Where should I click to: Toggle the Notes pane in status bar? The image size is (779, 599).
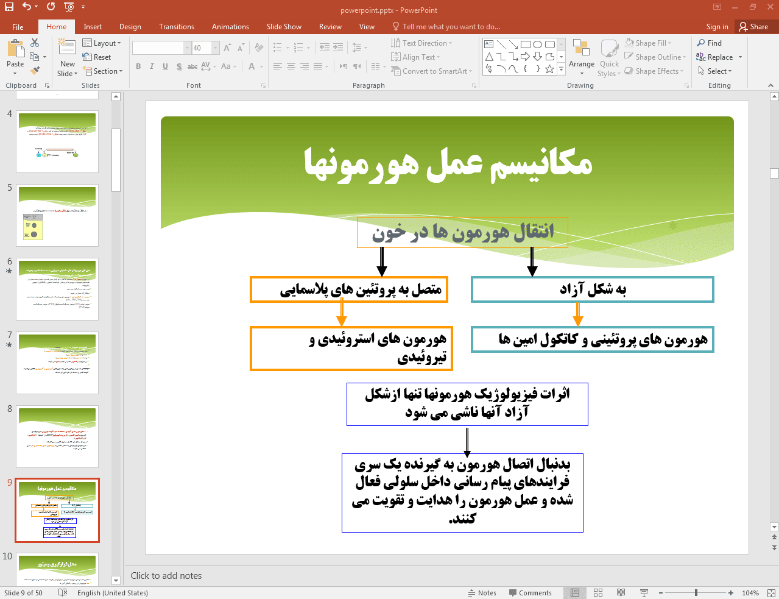(482, 593)
